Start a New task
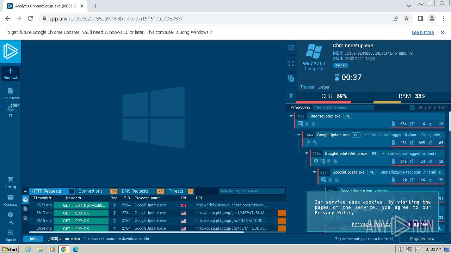 (11, 73)
